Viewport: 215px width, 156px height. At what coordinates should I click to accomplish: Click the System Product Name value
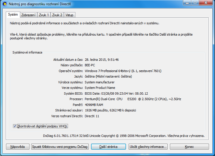pos(100,88)
